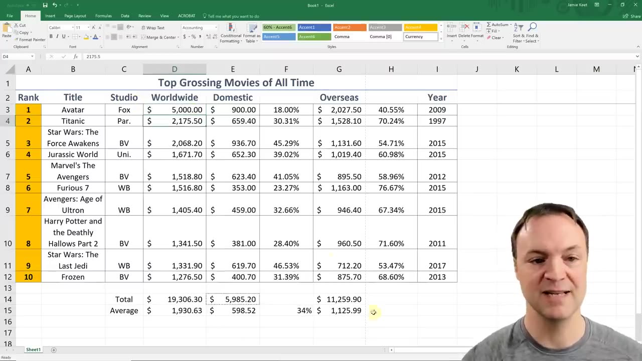Open the Fill Color bucket

[x=86, y=37]
